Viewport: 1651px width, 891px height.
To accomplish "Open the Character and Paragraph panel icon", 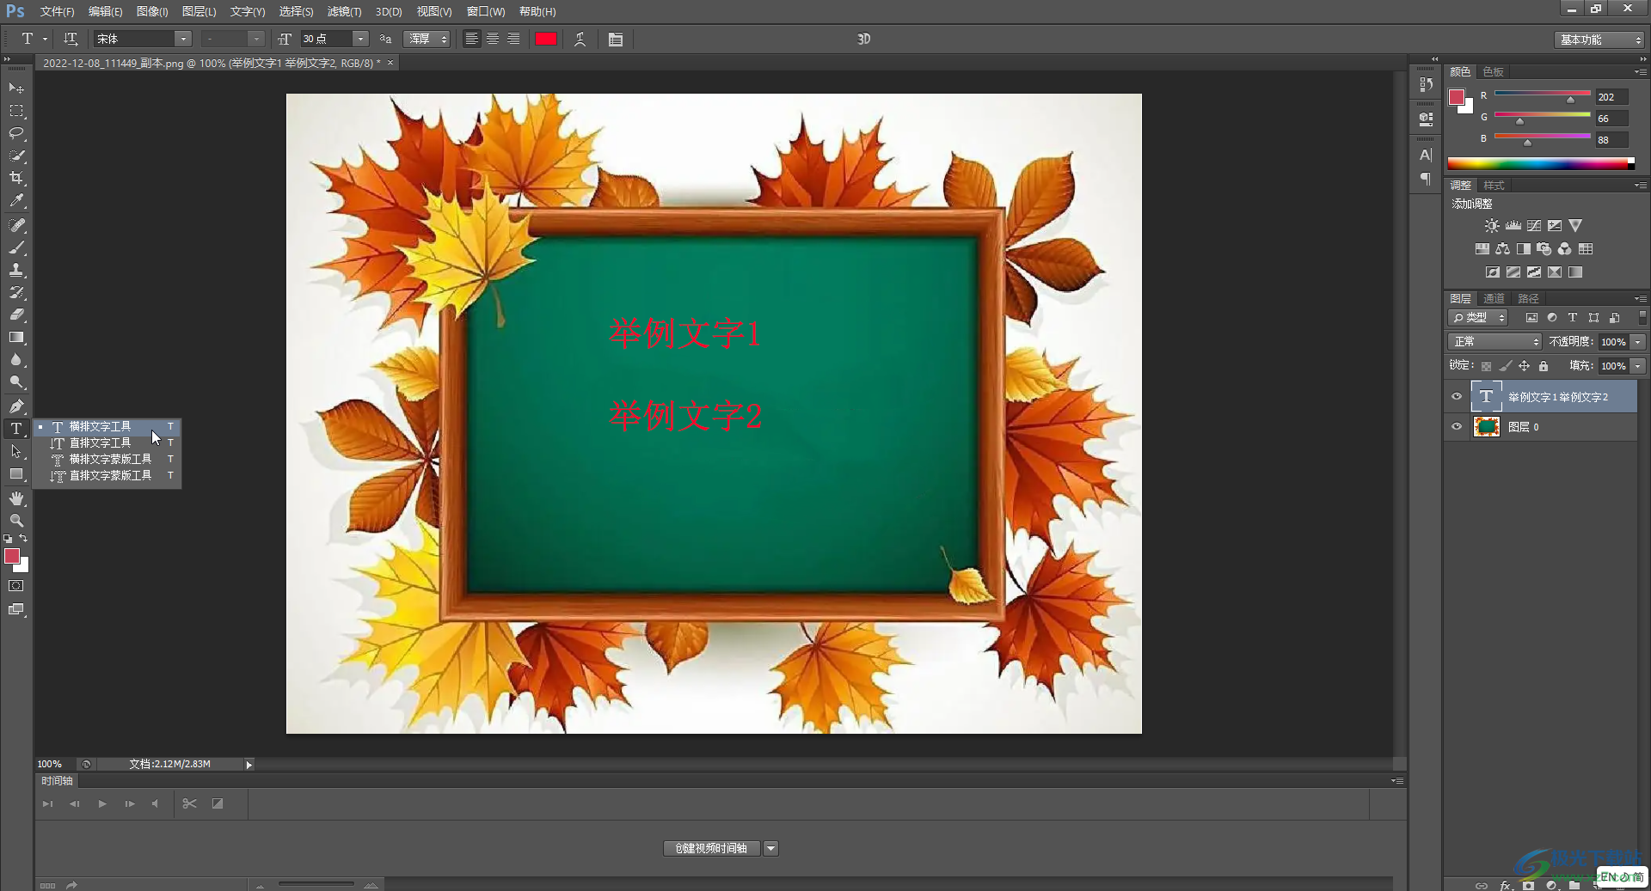I will pyautogui.click(x=616, y=39).
